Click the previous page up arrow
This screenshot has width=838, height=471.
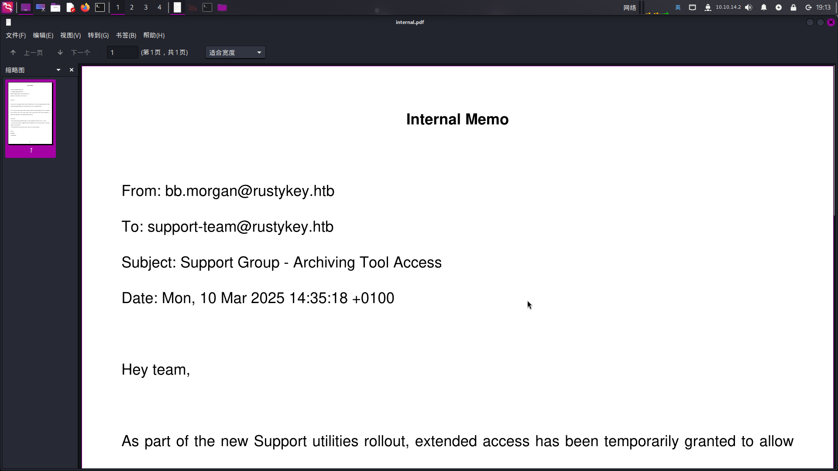point(13,53)
